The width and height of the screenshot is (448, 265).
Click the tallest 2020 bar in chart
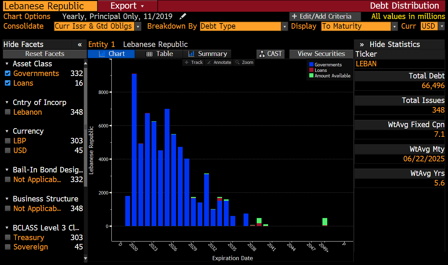[x=134, y=150]
